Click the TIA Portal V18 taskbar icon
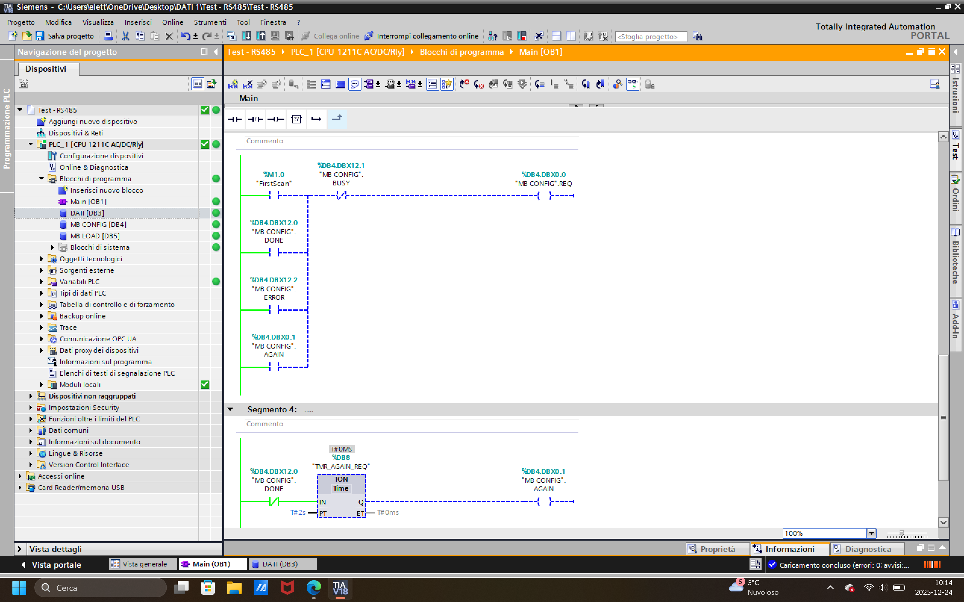Image resolution: width=964 pixels, height=602 pixels. point(340,588)
